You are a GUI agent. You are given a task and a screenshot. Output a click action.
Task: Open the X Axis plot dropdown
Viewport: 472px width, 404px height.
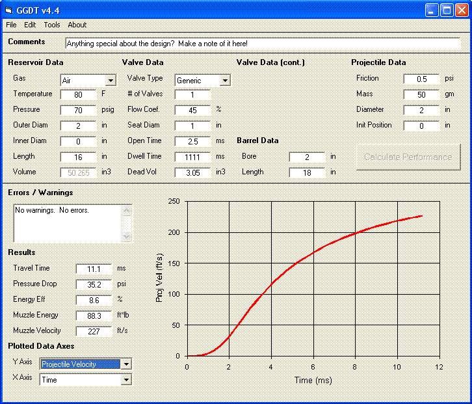tap(126, 380)
